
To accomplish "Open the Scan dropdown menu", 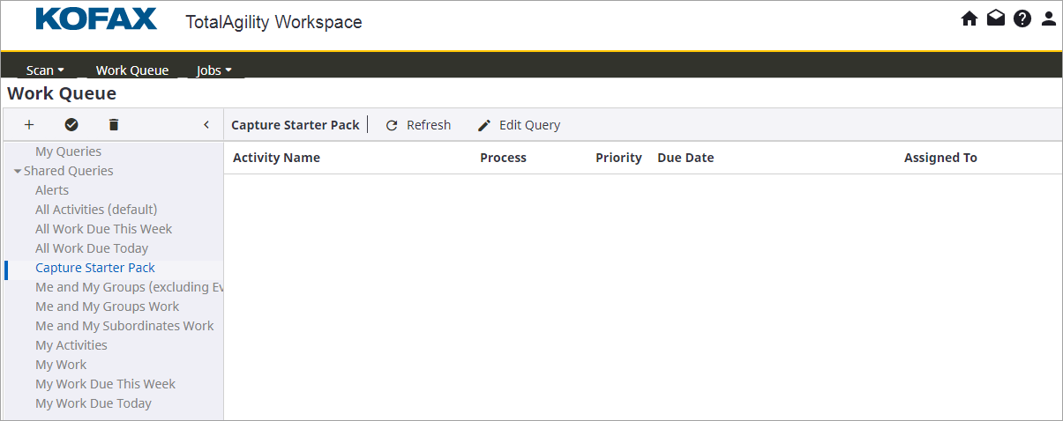I will (x=46, y=70).
